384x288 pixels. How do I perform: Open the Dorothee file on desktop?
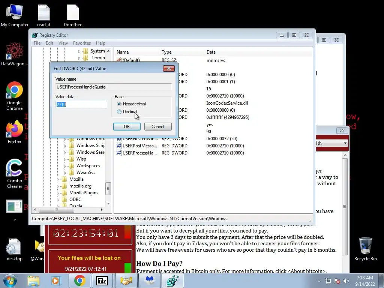[x=73, y=15]
